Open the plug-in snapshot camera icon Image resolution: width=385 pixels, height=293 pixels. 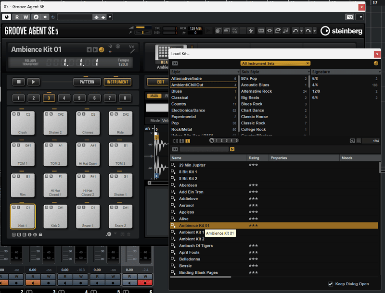[350, 17]
